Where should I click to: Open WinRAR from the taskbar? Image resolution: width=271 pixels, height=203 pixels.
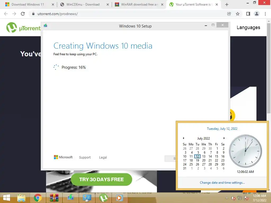[x=54, y=198]
